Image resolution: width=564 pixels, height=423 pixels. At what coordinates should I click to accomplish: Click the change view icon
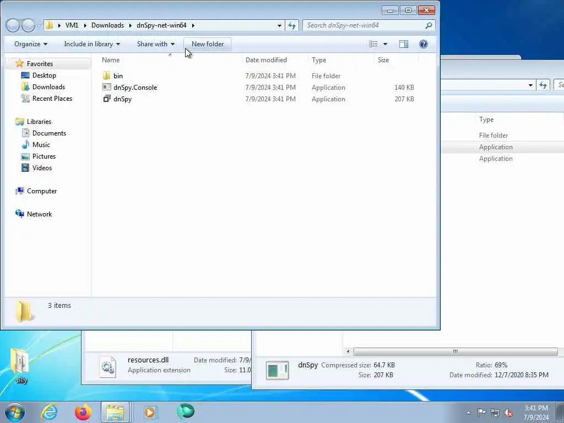pos(373,44)
